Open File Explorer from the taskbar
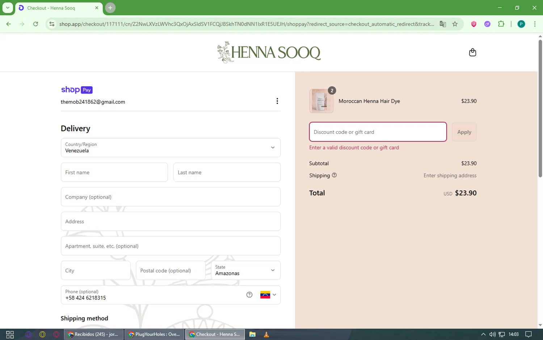The height and width of the screenshot is (340, 543). coord(252,334)
